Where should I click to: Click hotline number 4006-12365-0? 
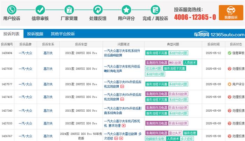click(195, 17)
